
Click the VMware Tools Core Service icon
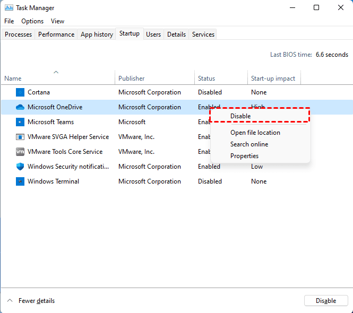[20, 152]
